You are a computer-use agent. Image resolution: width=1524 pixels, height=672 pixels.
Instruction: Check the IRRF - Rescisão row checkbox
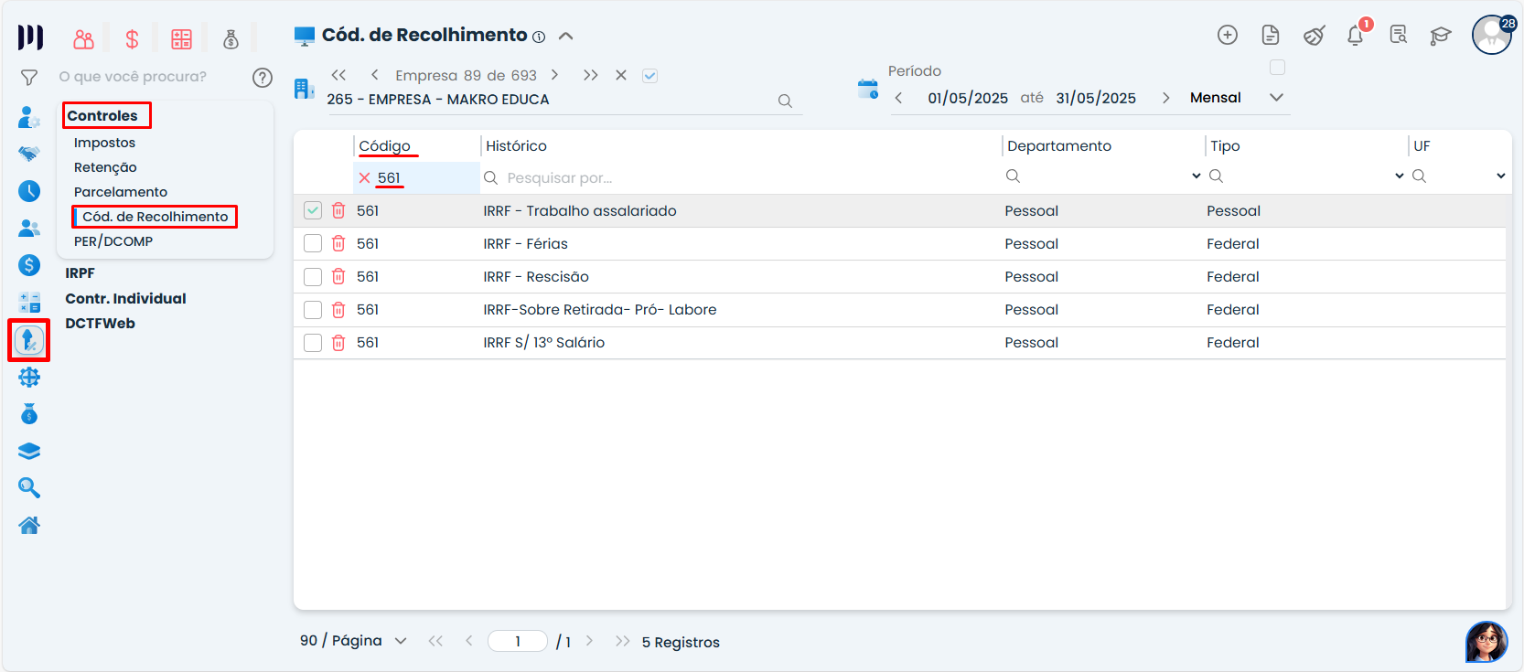313,277
